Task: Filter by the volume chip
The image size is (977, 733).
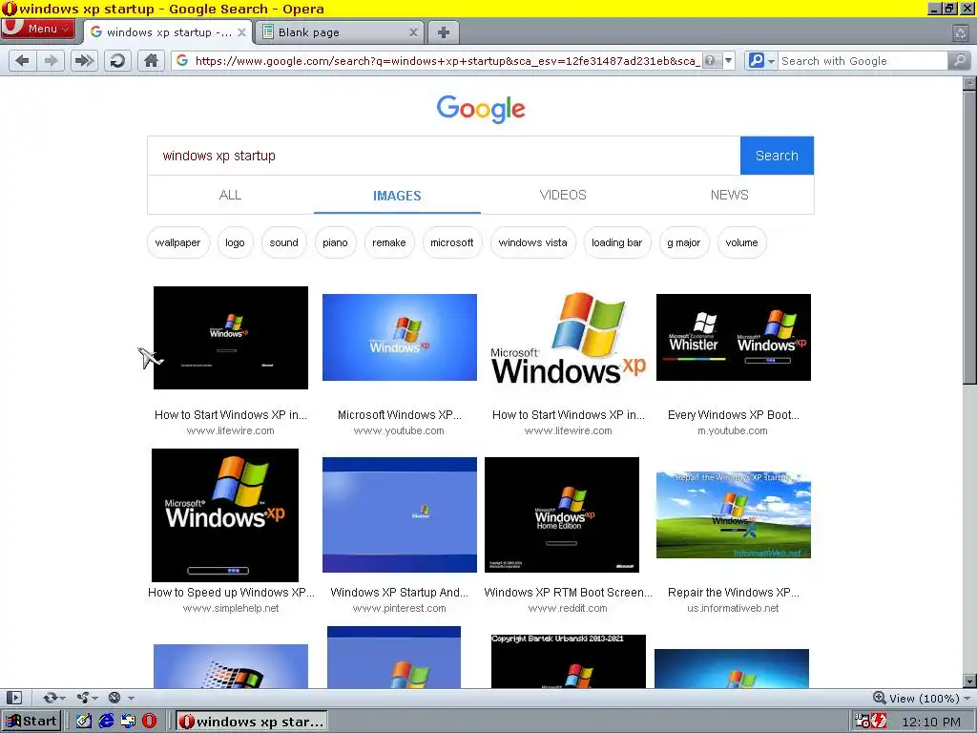Action: [741, 242]
